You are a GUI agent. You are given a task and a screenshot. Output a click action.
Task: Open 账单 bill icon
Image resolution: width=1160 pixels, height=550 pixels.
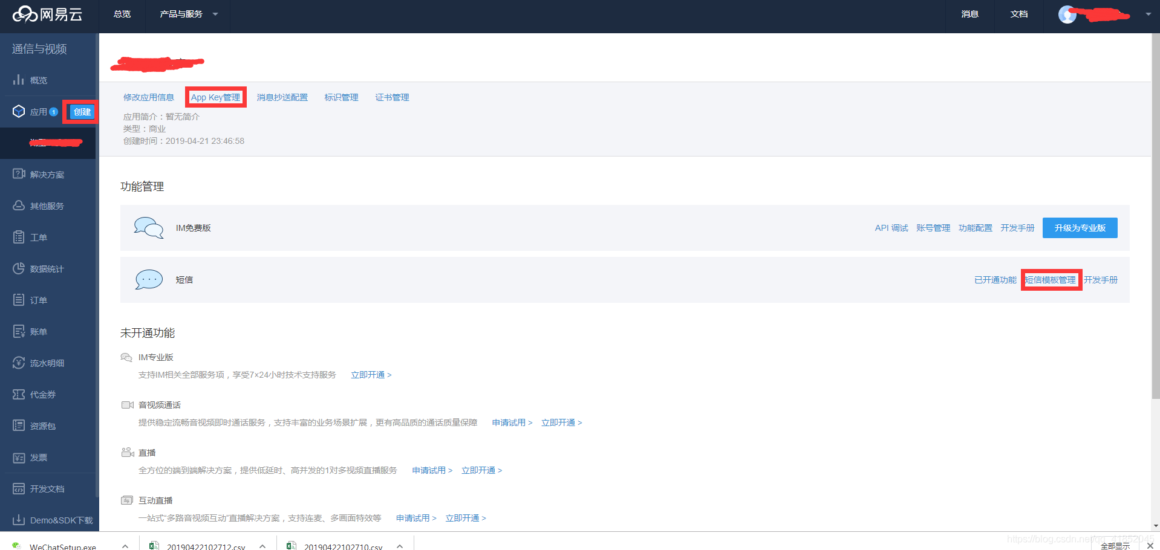click(19, 331)
